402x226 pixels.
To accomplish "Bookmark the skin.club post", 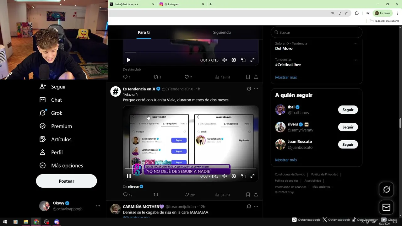I will click(x=248, y=77).
